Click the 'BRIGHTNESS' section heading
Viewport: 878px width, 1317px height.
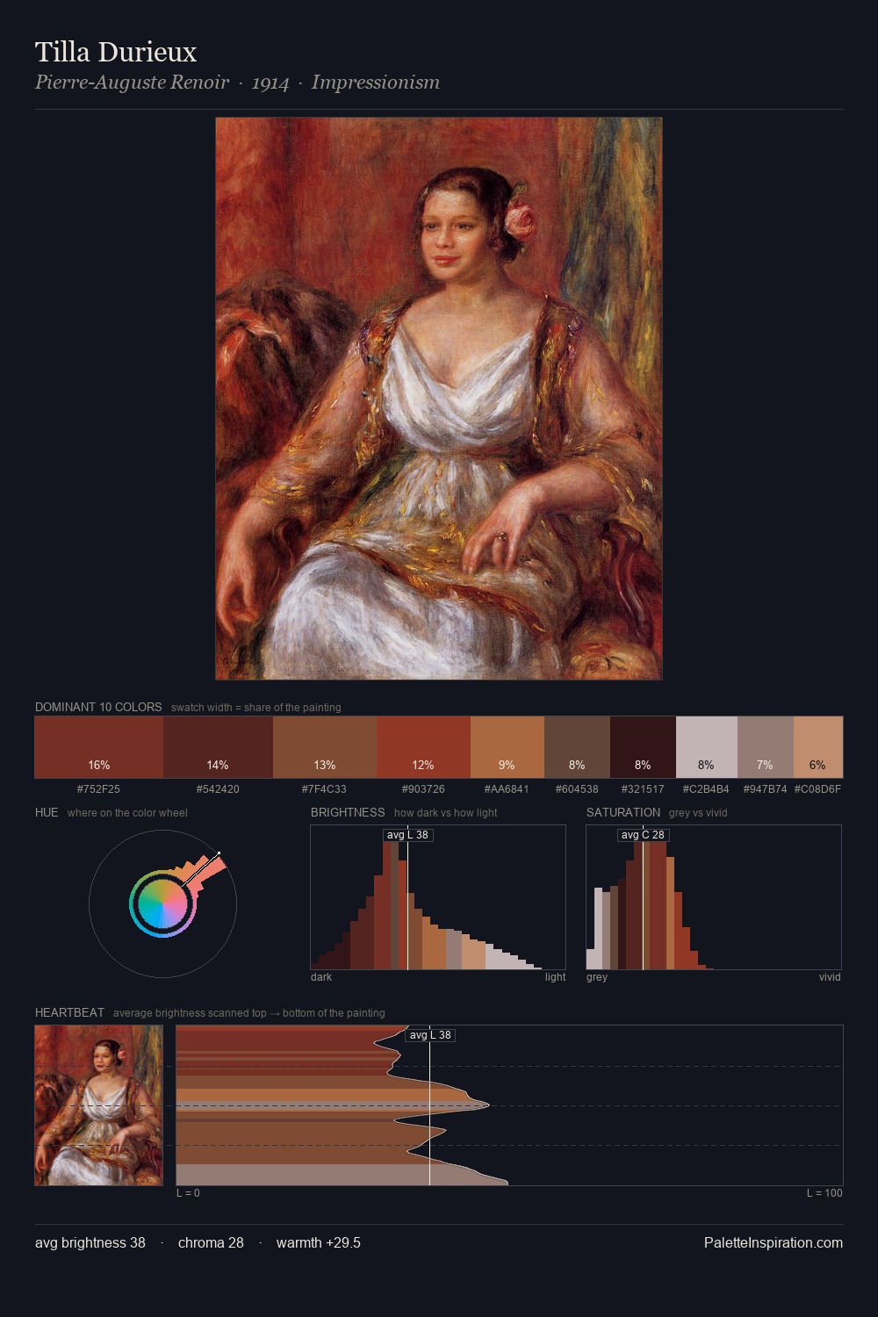pos(348,812)
